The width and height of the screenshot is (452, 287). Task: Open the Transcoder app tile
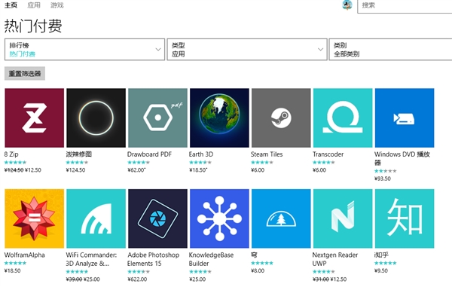pyautogui.click(x=343, y=118)
